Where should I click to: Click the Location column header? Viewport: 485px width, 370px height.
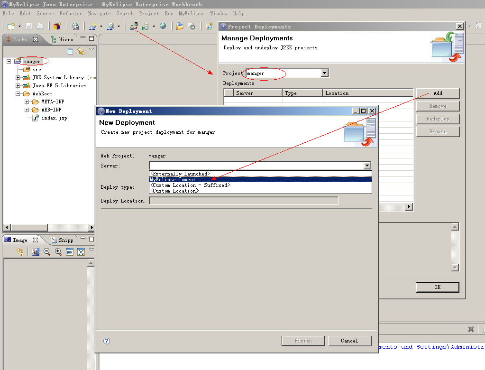368,93
